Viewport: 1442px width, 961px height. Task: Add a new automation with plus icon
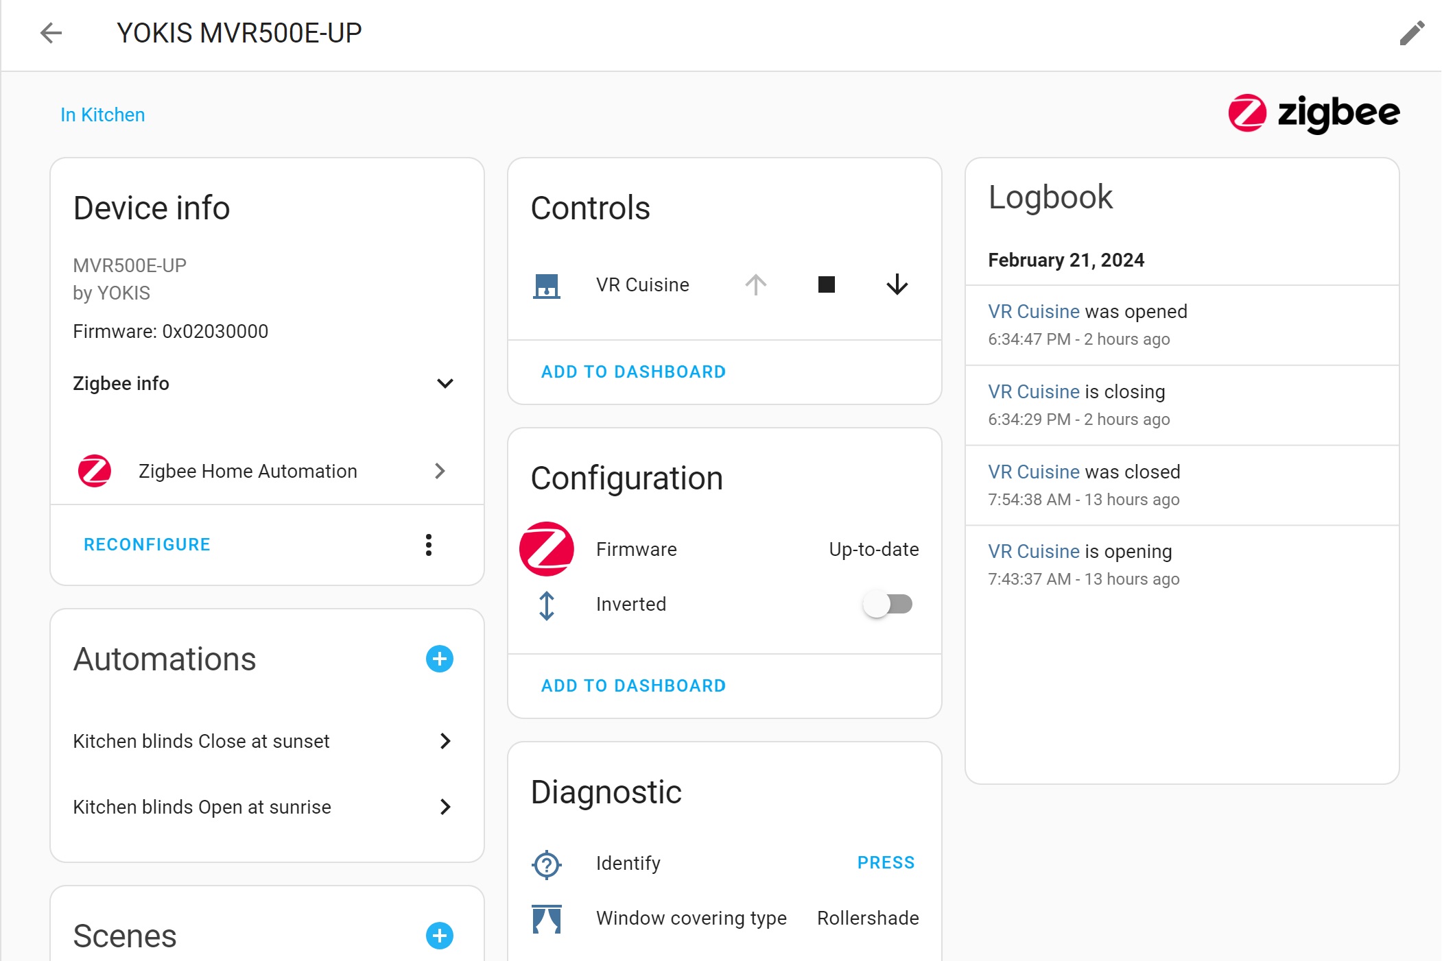pyautogui.click(x=440, y=659)
